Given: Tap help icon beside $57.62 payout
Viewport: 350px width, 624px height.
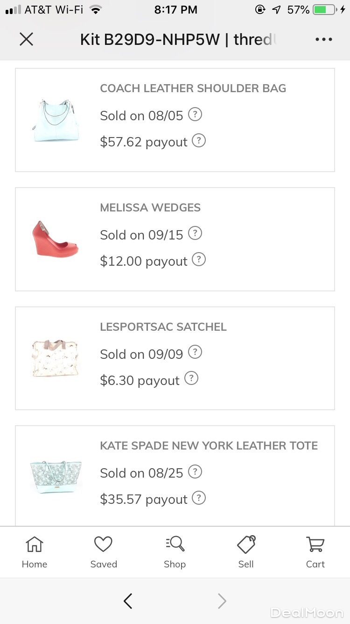Looking at the screenshot, I should coord(199,141).
